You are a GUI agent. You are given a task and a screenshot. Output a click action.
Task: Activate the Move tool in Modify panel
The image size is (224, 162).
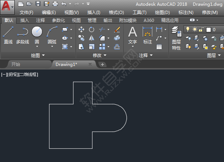click(x=81, y=29)
